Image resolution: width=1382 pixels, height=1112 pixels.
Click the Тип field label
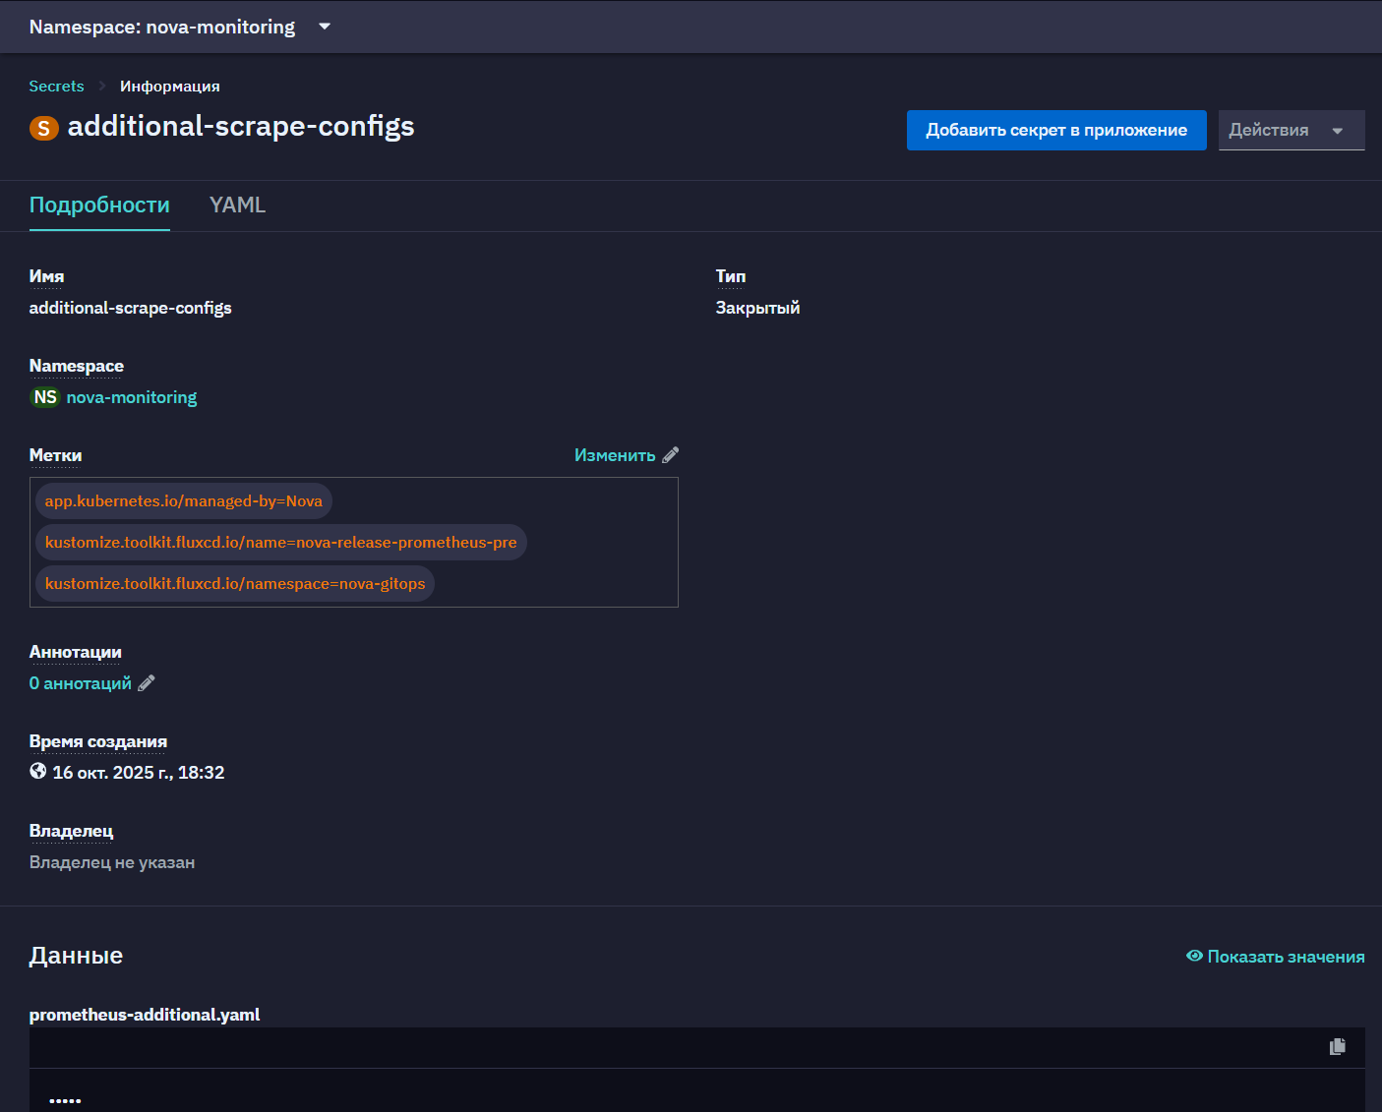[x=731, y=276]
